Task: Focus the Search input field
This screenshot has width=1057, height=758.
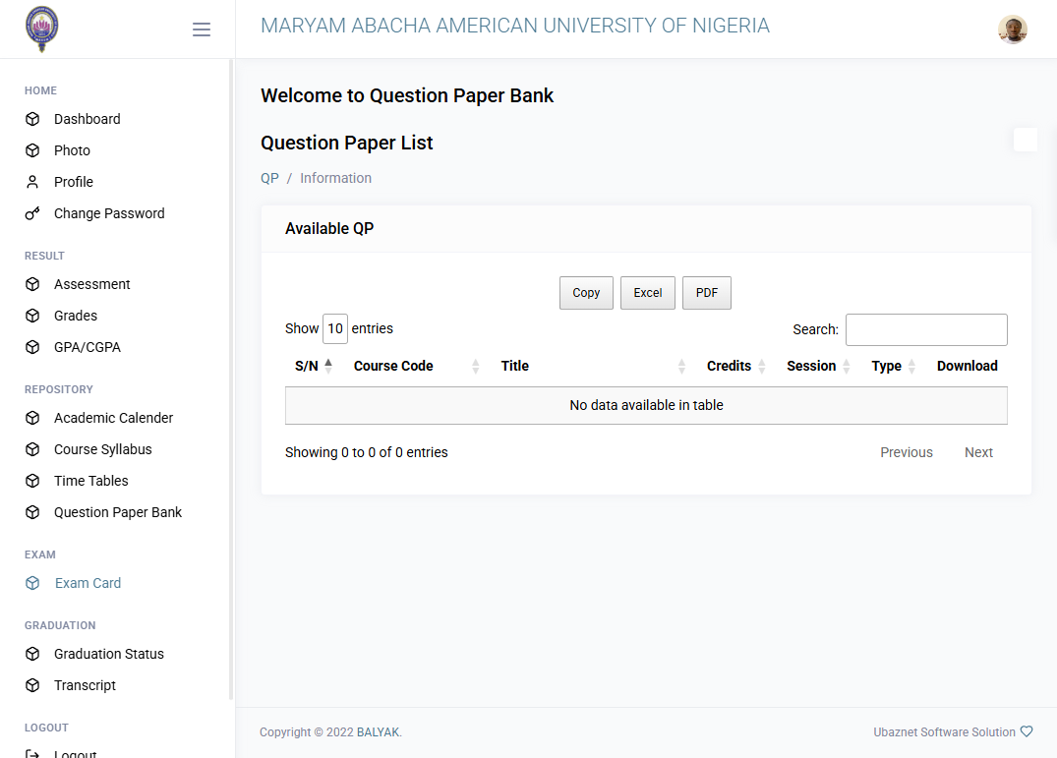Action: click(926, 329)
